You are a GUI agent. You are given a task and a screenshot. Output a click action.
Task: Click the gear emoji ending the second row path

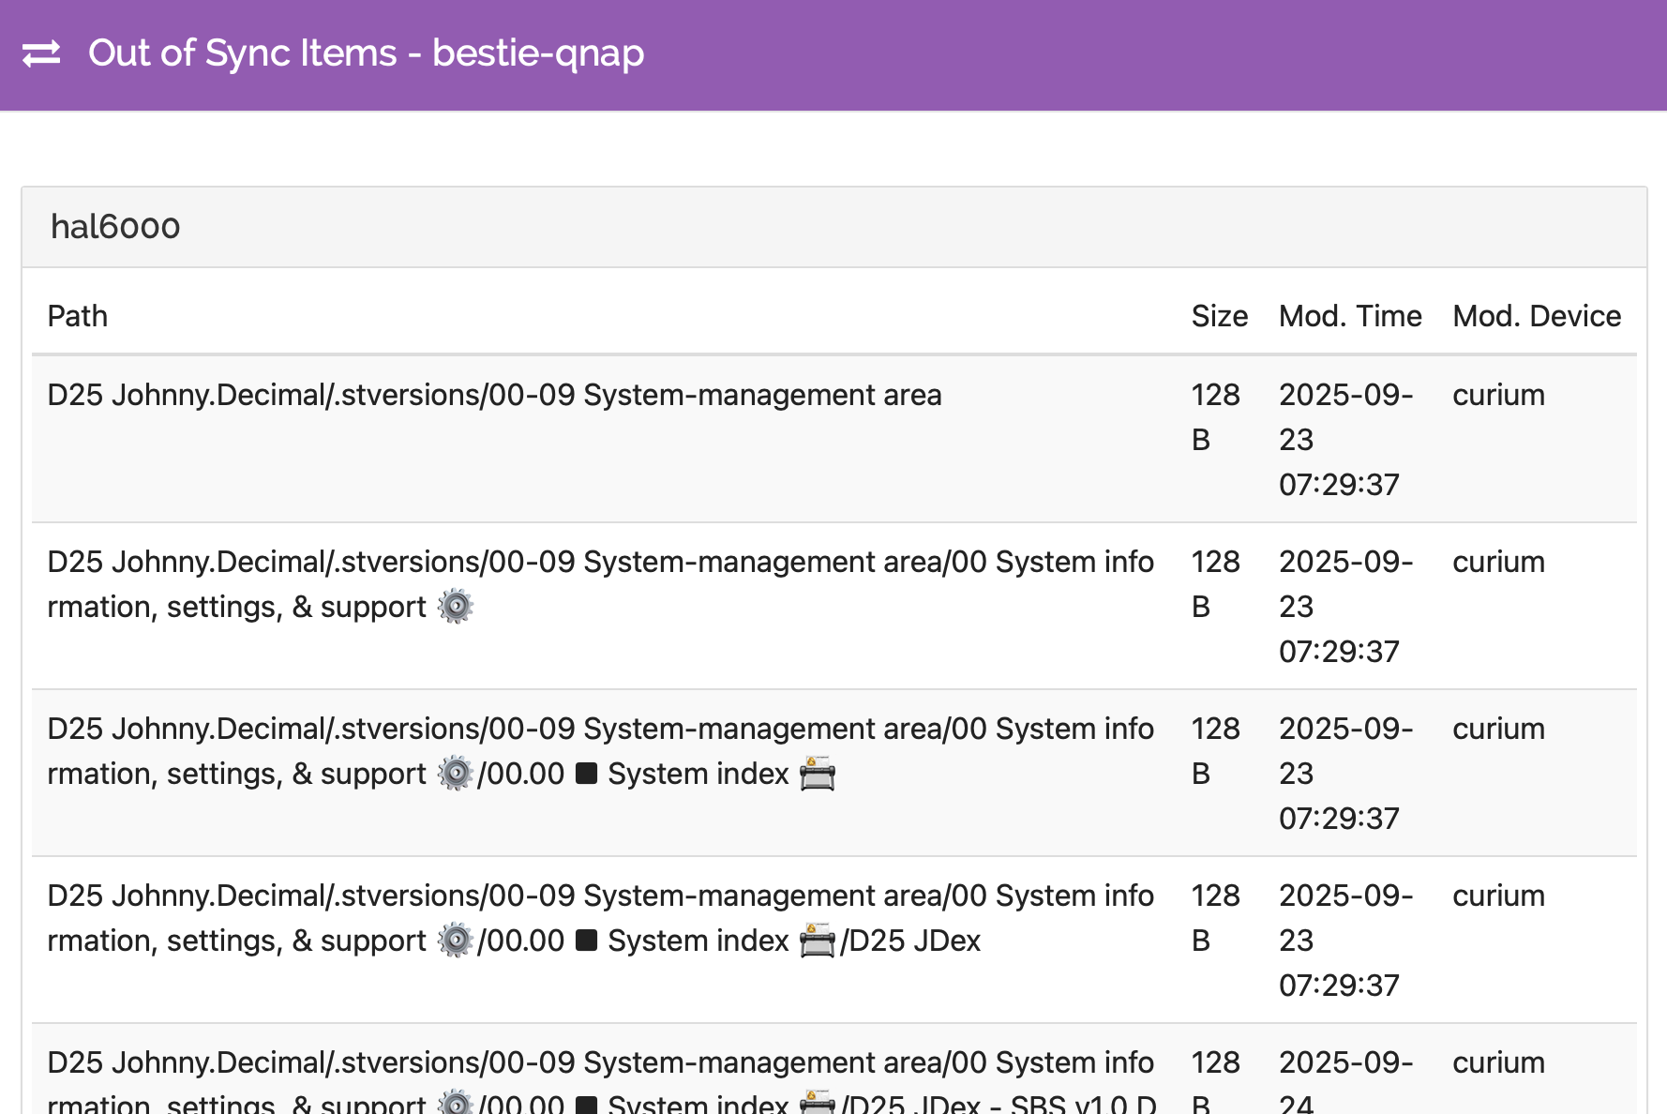pyautogui.click(x=456, y=607)
